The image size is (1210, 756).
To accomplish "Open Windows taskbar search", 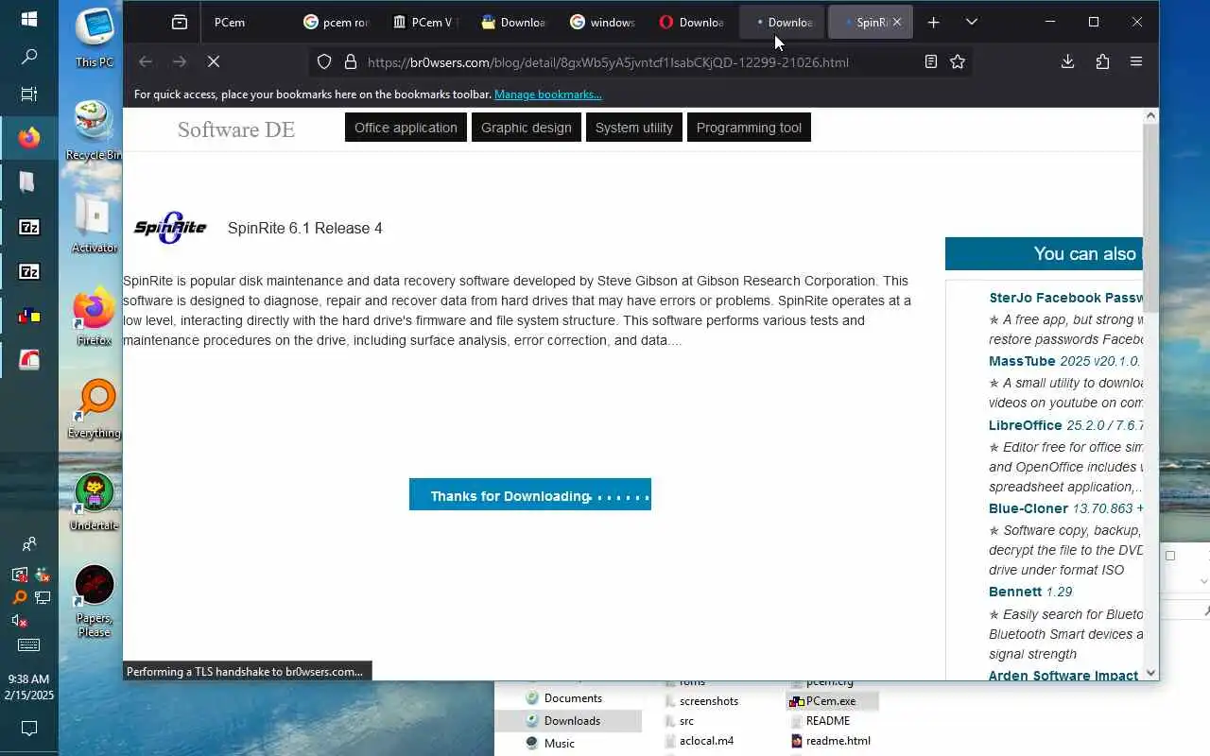I will tap(29, 57).
